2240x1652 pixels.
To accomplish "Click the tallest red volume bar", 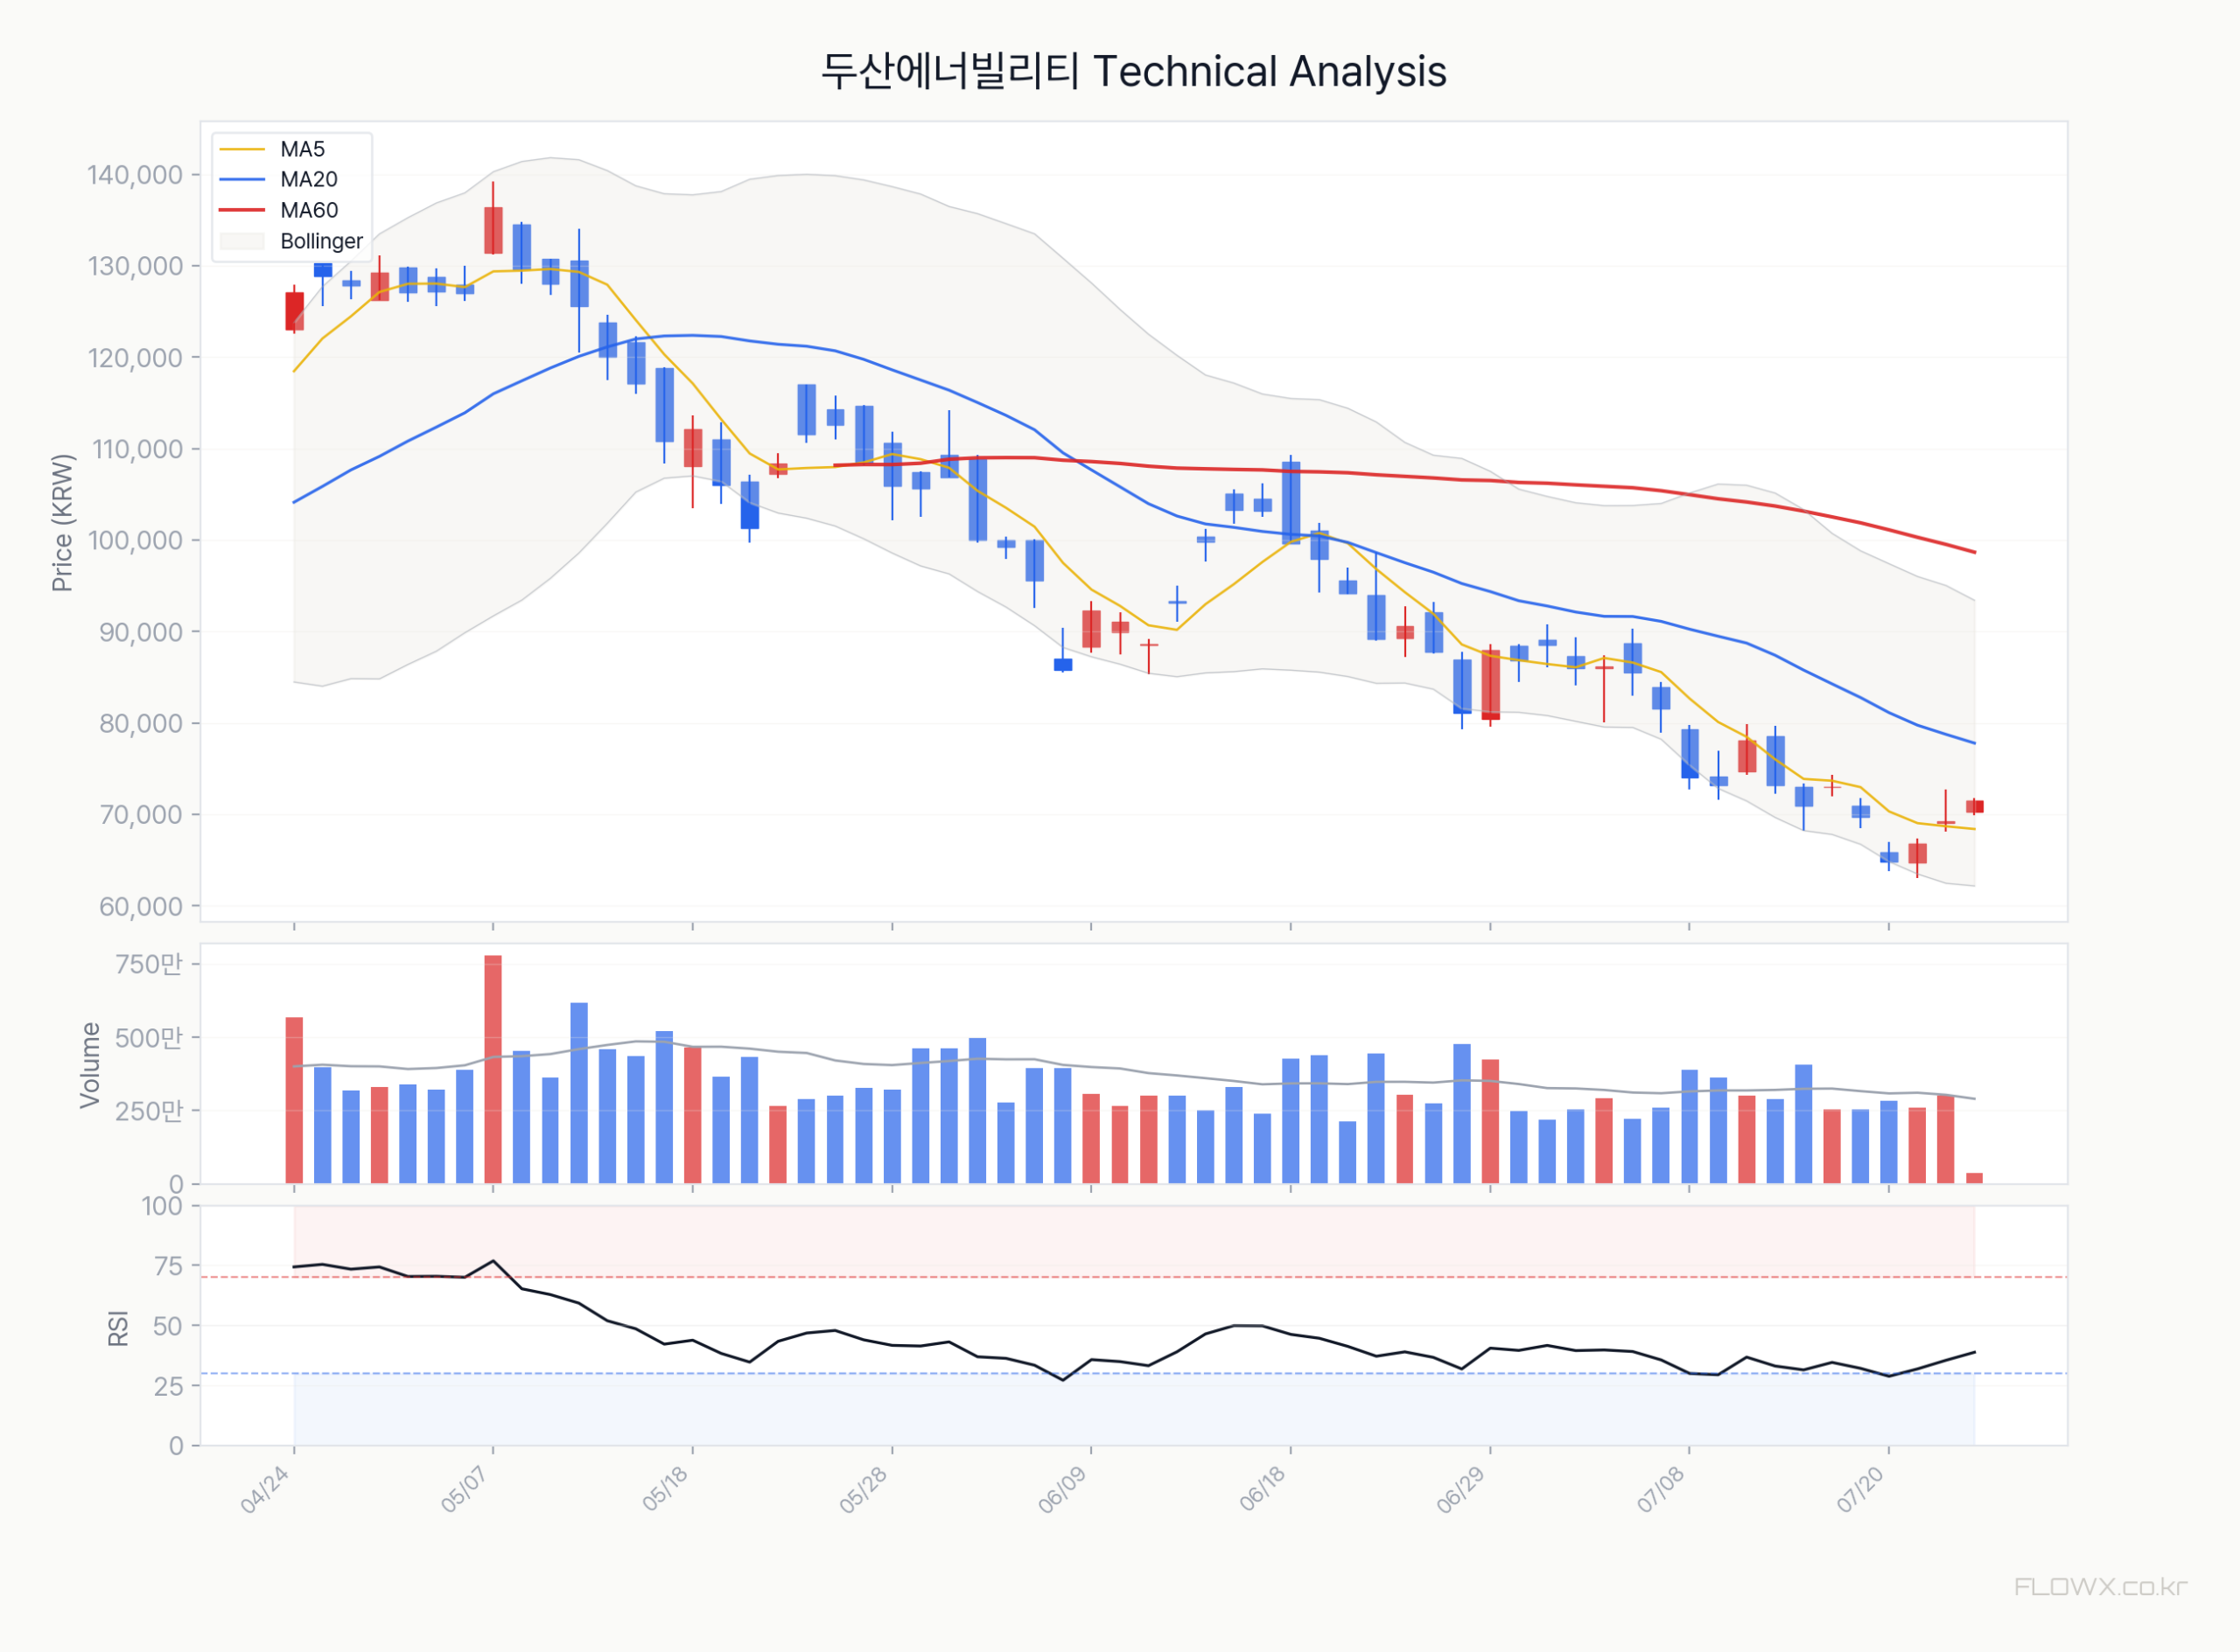I will [493, 1070].
